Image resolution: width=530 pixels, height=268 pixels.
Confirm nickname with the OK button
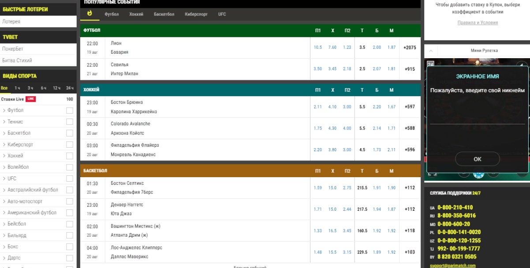tap(477, 159)
